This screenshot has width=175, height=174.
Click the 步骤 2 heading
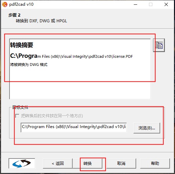coord(14,15)
